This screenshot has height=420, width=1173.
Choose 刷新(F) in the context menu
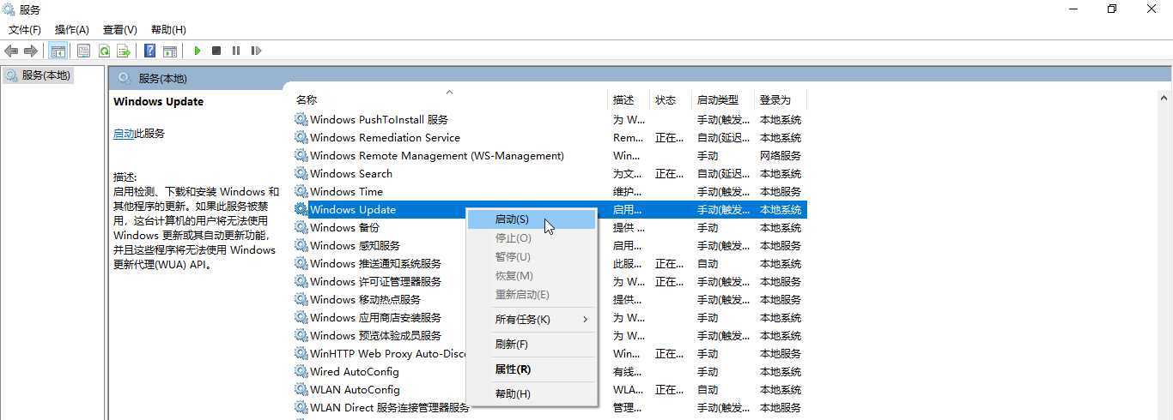coord(532,344)
